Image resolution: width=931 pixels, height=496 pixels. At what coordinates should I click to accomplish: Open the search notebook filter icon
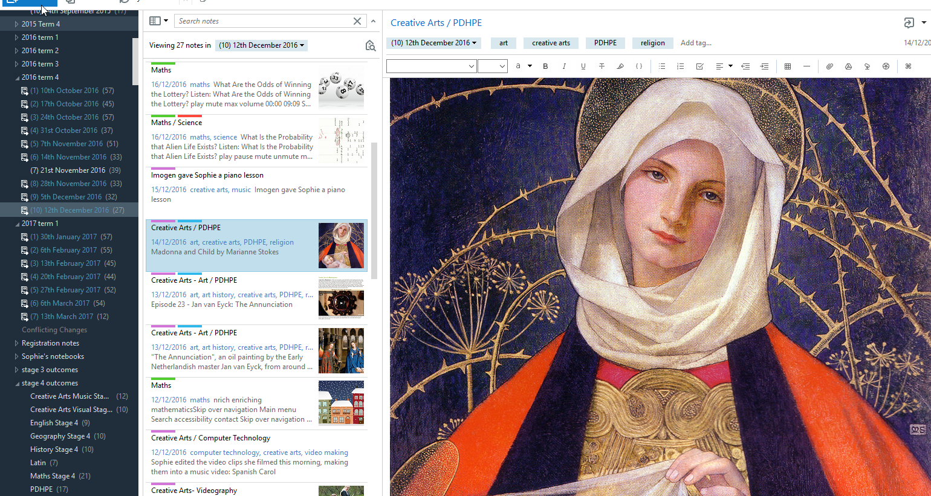click(x=371, y=46)
